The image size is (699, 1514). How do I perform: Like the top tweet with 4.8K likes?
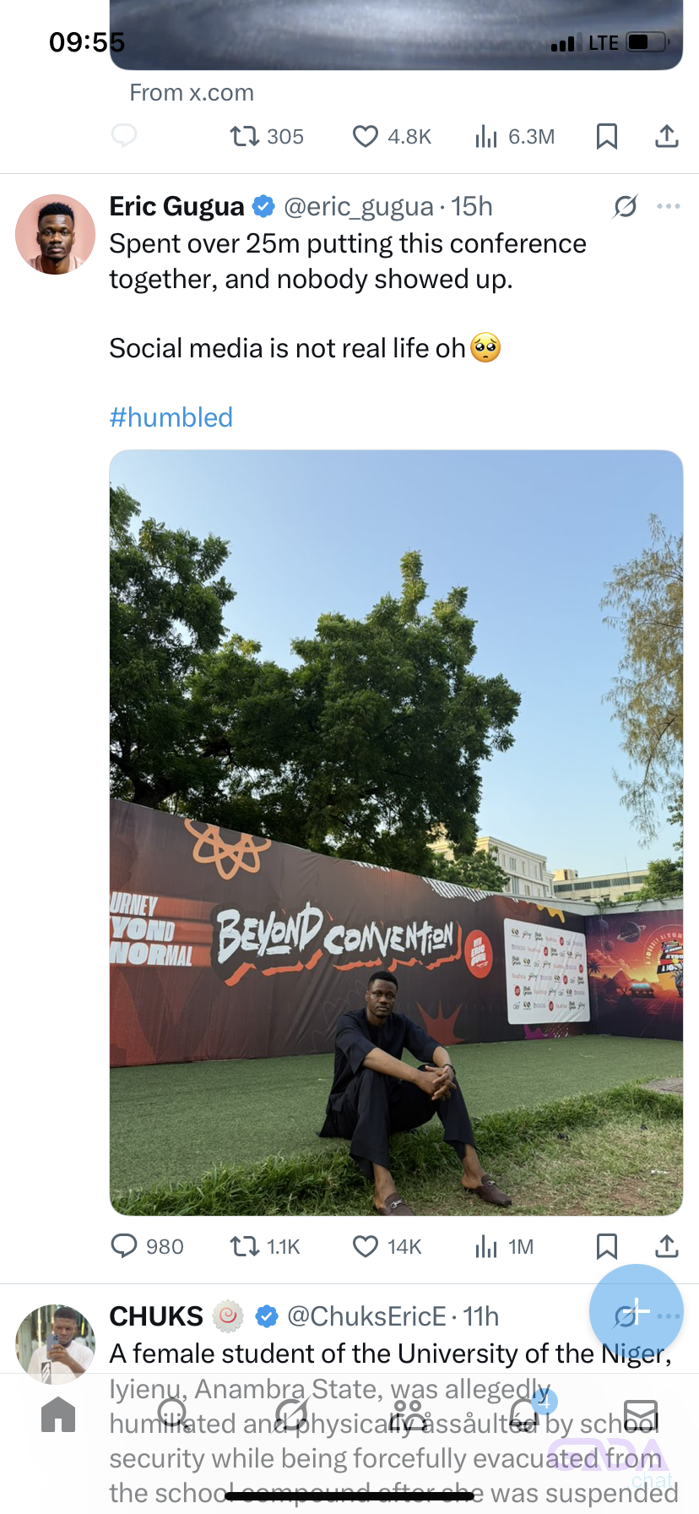tap(391, 136)
